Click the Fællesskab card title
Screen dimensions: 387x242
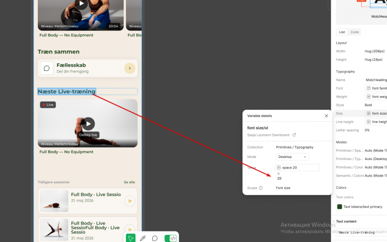pyautogui.click(x=72, y=65)
